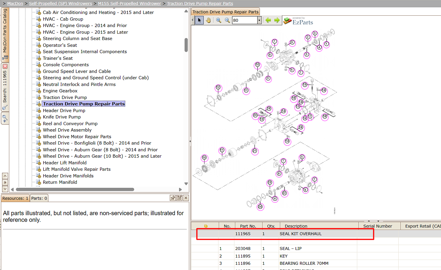Screen dimensions: 441x270
Task: Open Traction Drive Pump Repair Parts breadcrumb
Action: tap(200, 4)
